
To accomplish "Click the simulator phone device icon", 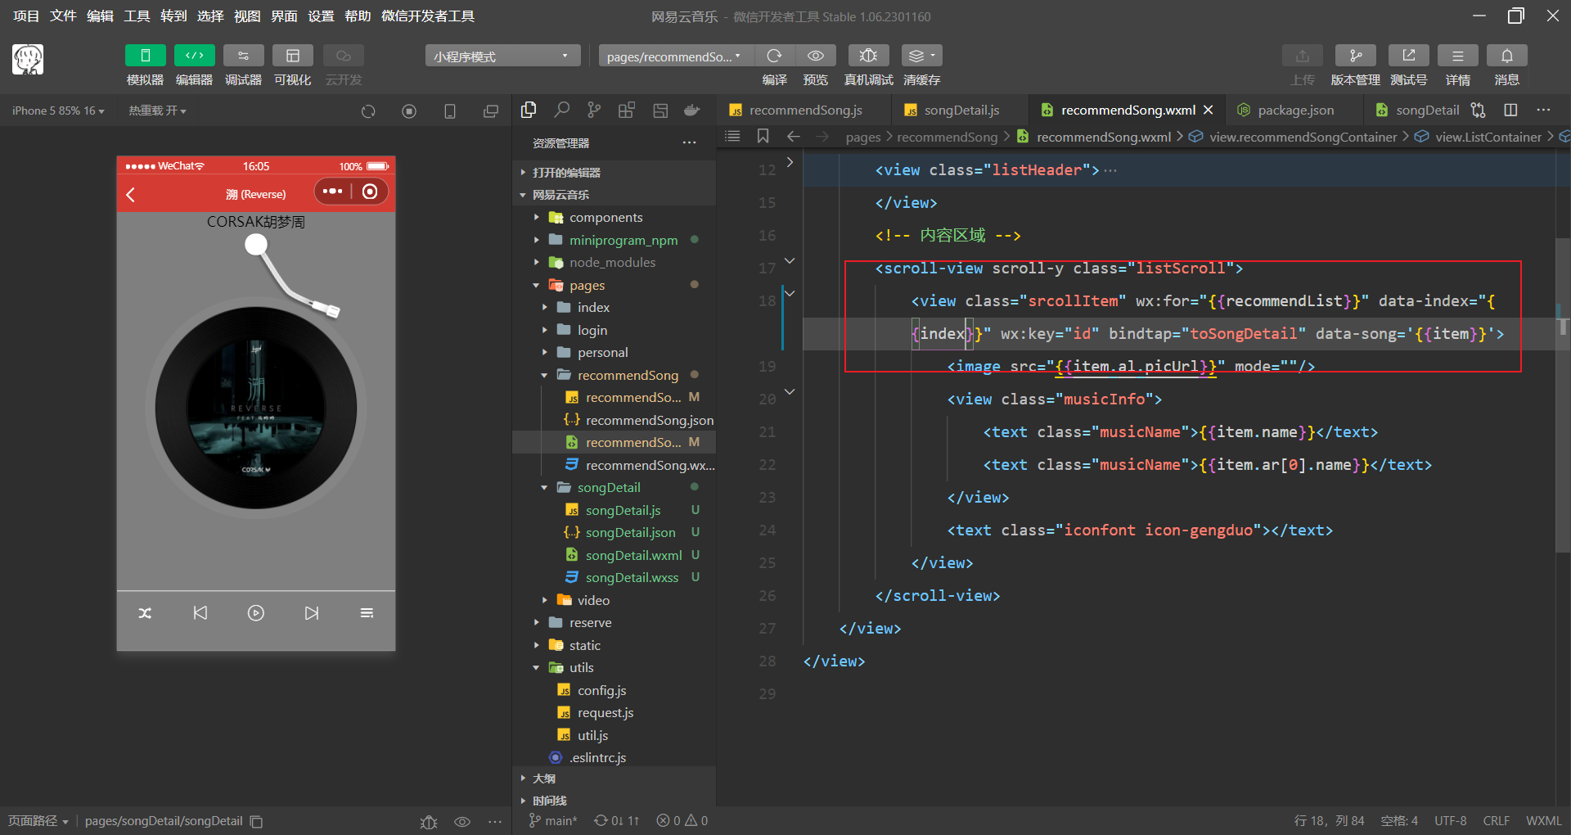I will click(450, 111).
